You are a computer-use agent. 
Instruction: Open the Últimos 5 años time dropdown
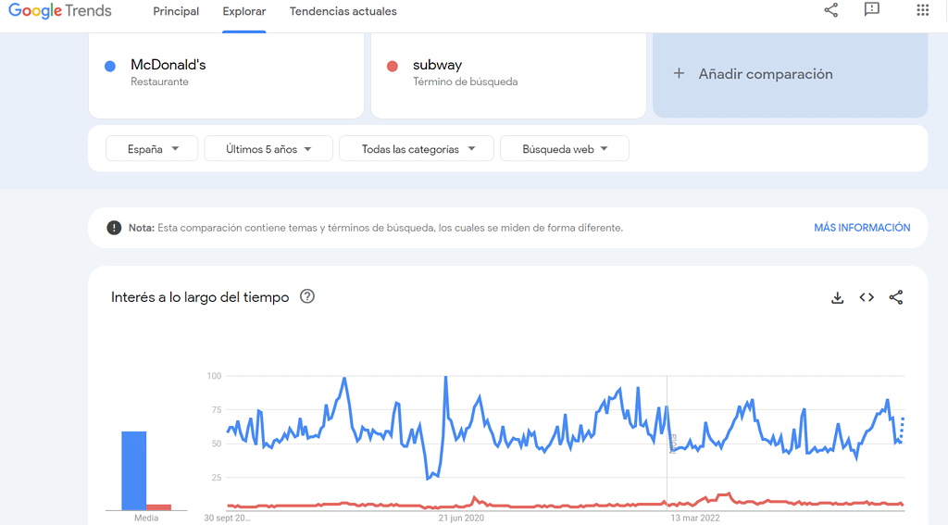(x=268, y=149)
